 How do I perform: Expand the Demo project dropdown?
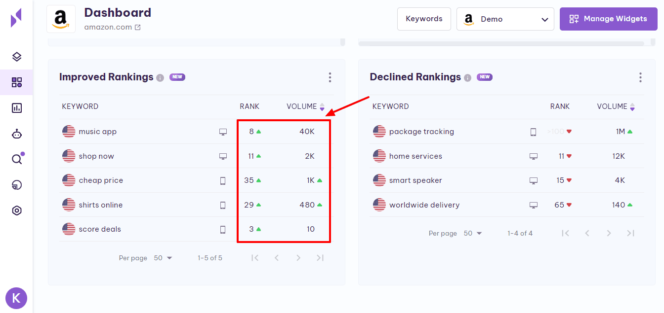pyautogui.click(x=505, y=19)
